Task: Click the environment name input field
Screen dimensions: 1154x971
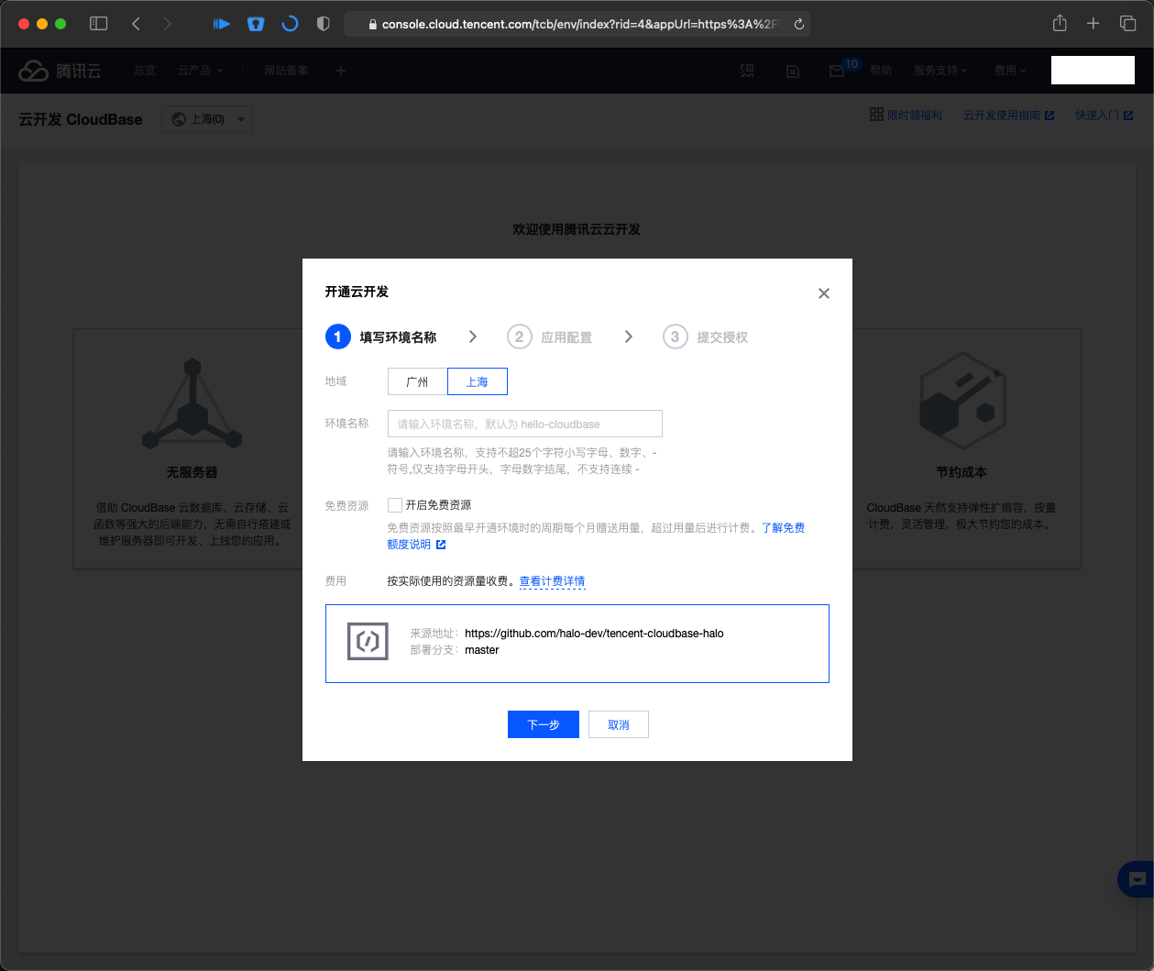Action: click(x=525, y=423)
